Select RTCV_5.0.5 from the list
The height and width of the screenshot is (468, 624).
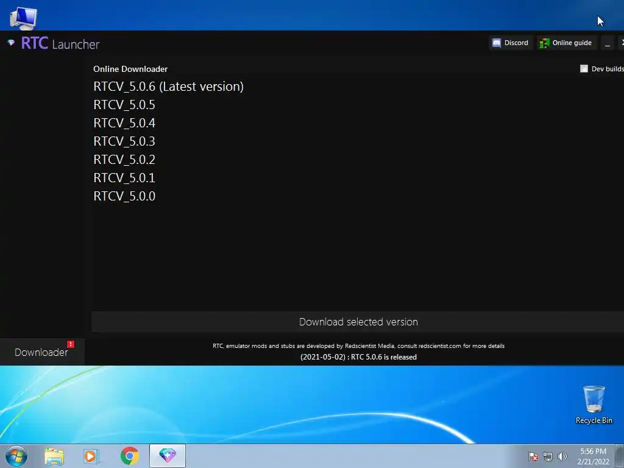pos(124,105)
